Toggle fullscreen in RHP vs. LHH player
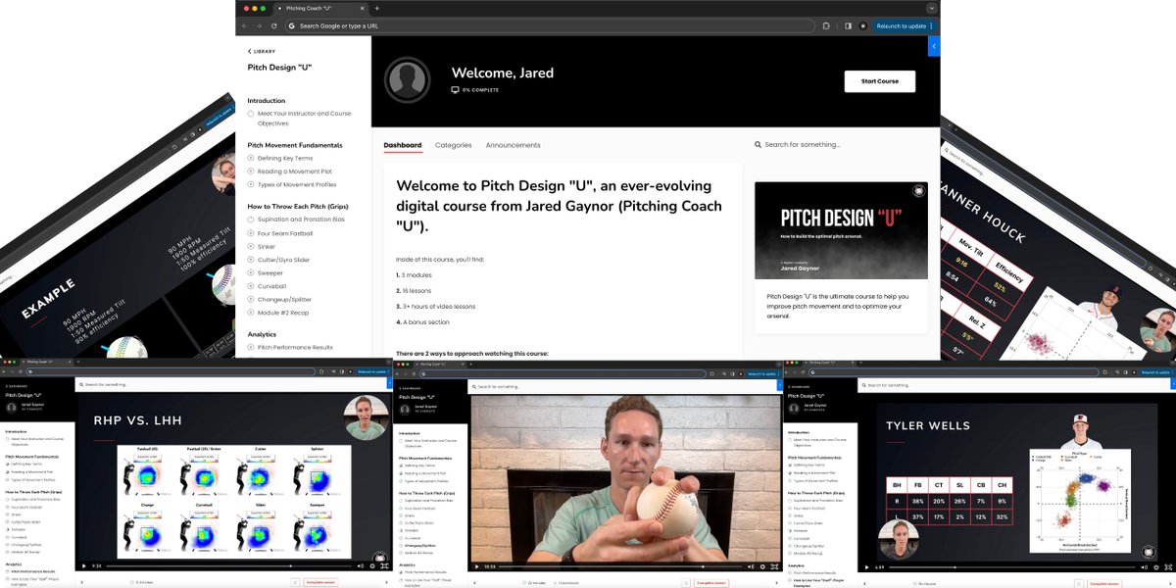This screenshot has width=1176, height=588. (x=382, y=565)
